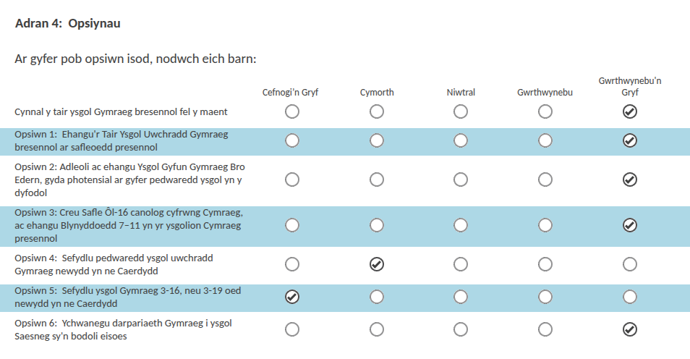The width and height of the screenshot is (690, 359).
Task: Select Cefnogi'n Gryf for Opsiwn 6
Action: coord(292,329)
